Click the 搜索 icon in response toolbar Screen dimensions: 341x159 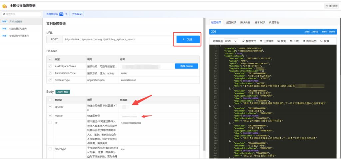click(x=321, y=41)
